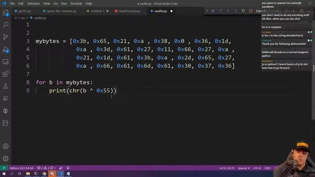This screenshot has height=177, width=315.
Task: Open the Testing flask view
Action: pyautogui.click(x=5, y=86)
